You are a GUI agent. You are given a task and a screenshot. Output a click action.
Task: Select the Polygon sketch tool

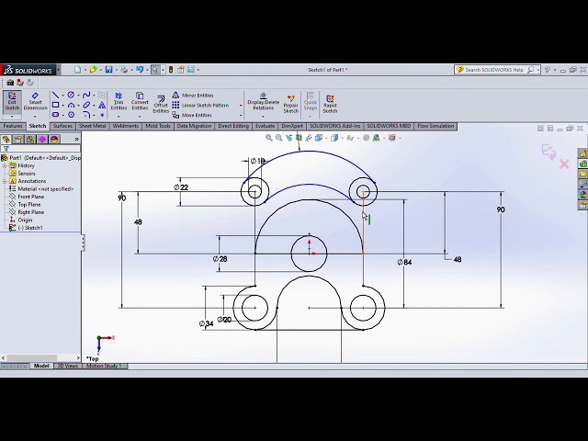click(71, 115)
